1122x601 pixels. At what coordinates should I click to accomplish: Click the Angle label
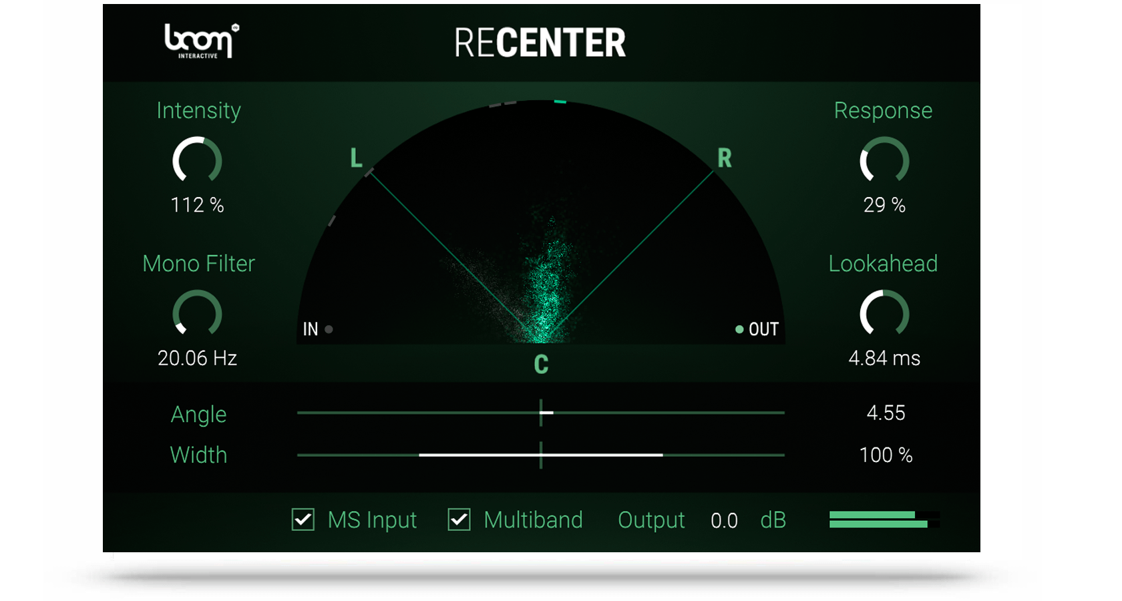pos(198,415)
